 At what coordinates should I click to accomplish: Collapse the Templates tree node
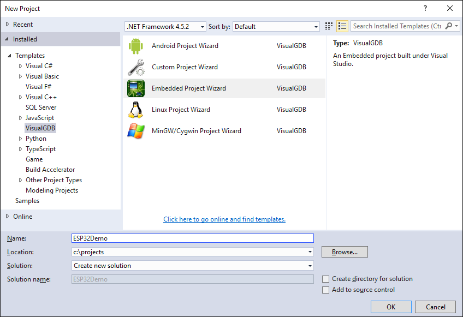[9, 56]
